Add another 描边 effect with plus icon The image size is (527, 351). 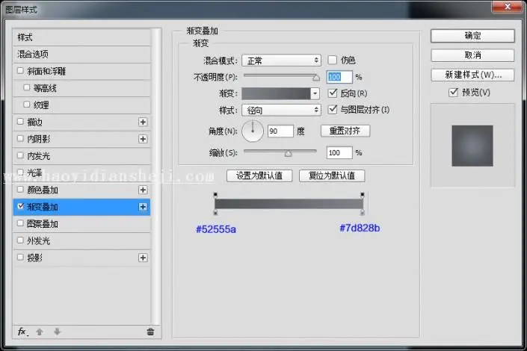coord(143,122)
